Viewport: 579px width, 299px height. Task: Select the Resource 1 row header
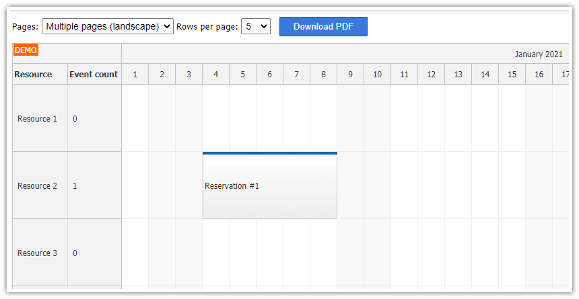(x=38, y=119)
